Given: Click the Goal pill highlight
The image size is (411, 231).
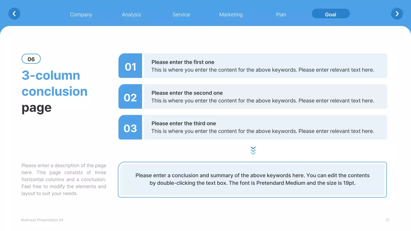Looking at the screenshot, I should [331, 14].
